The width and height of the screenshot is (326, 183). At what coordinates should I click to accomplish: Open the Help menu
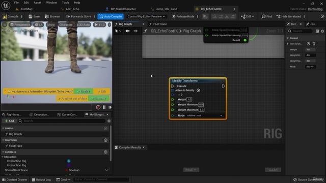click(x=77, y=3)
